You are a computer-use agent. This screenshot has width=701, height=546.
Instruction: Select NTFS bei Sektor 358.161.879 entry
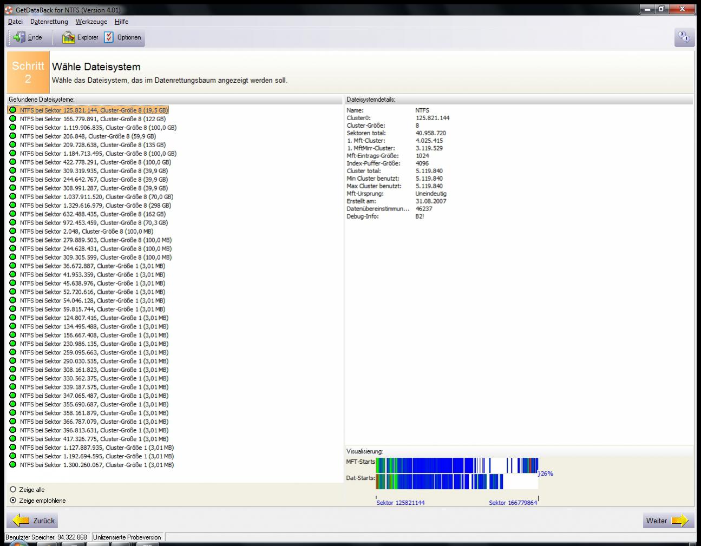89,413
